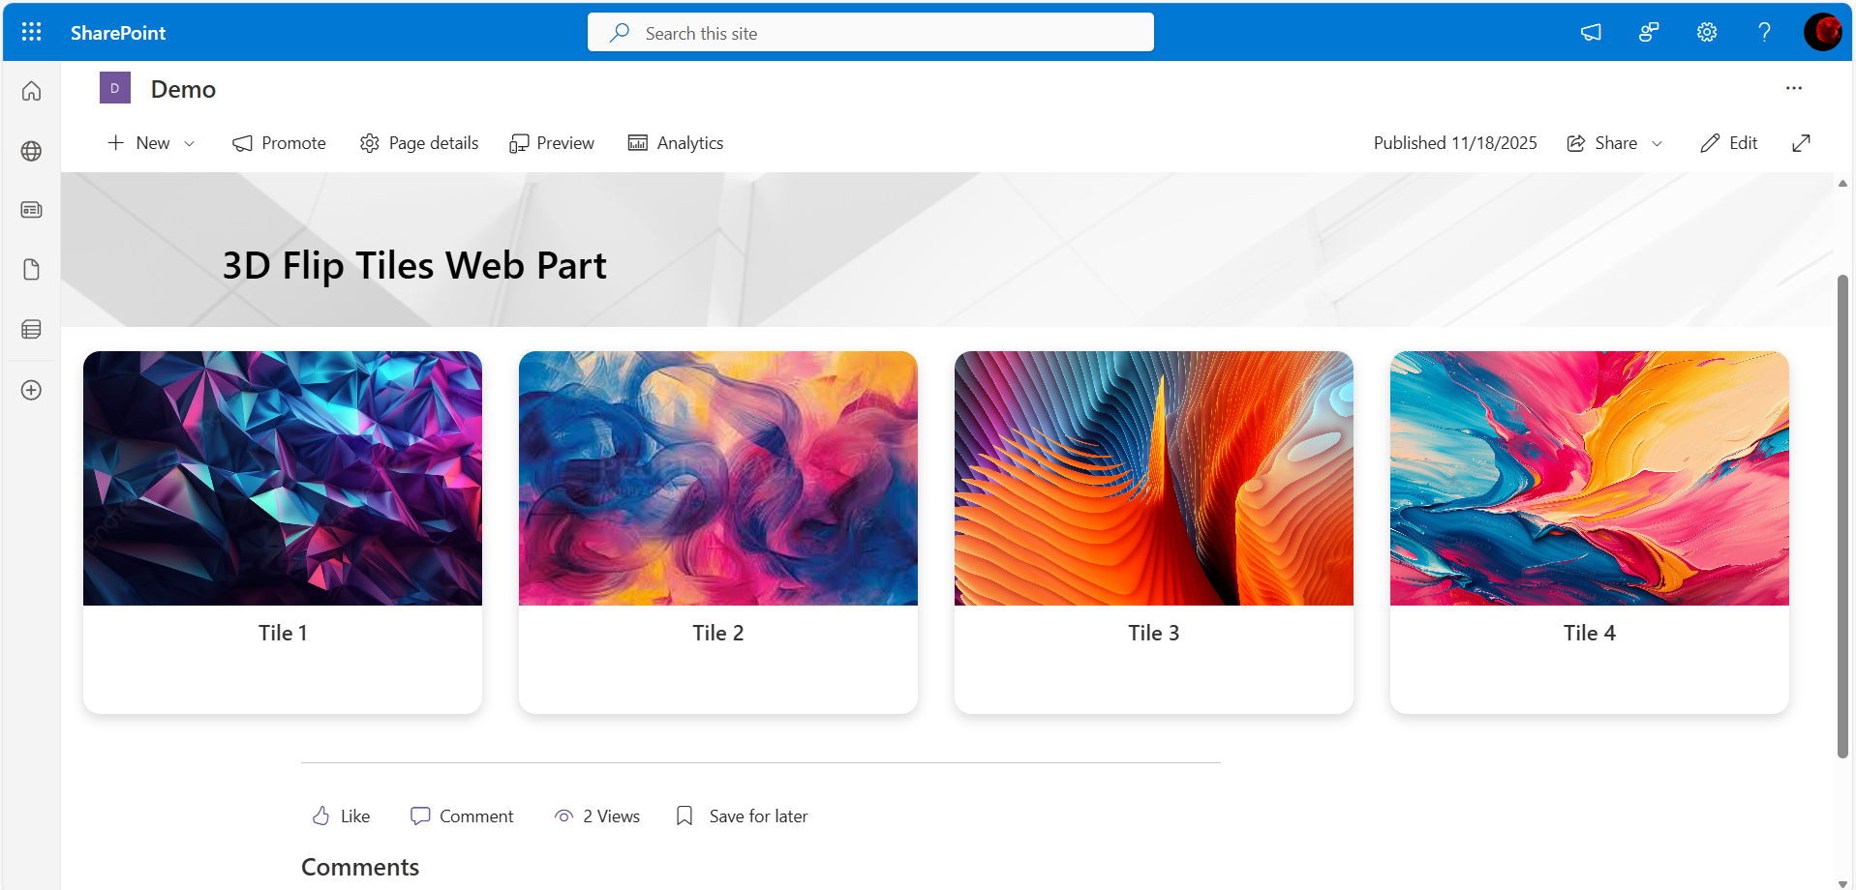Click the Promote button
This screenshot has height=890, width=1856.
279,143
